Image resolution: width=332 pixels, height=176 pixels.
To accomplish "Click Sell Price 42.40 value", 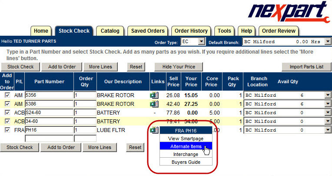I will [x=173, y=104].
